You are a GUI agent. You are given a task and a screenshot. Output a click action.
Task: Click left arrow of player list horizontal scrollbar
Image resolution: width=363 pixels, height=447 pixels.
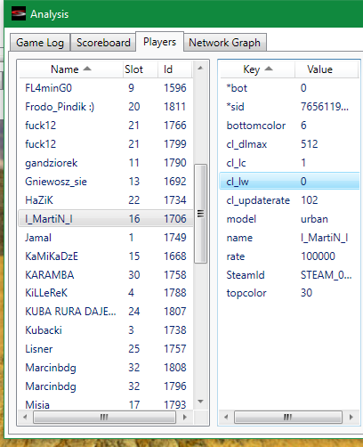pos(25,417)
